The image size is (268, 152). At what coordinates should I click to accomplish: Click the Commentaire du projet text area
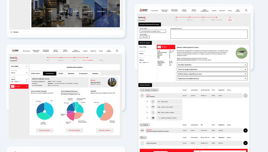click(209, 34)
